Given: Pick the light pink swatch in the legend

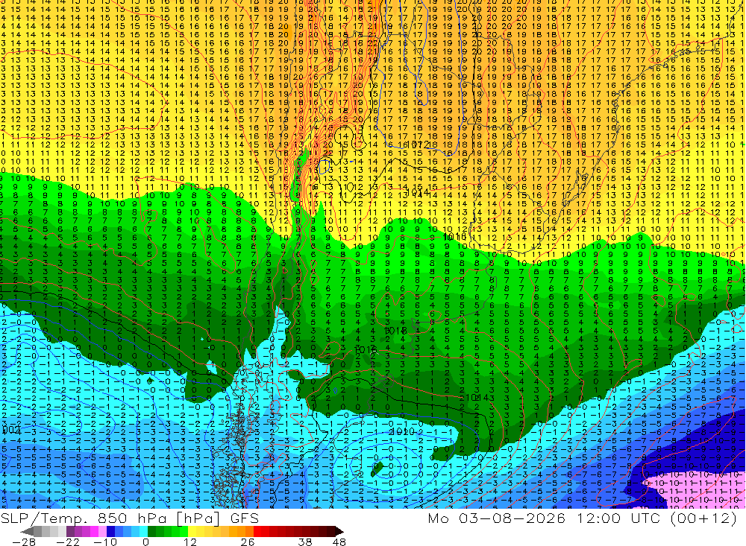Looking at the screenshot, I should 103,531.
